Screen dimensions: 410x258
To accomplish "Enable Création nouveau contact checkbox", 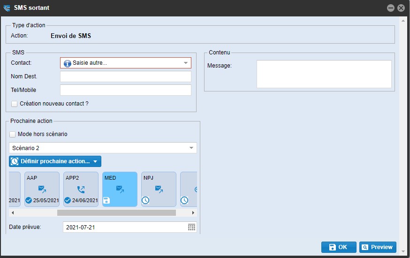I will point(15,104).
